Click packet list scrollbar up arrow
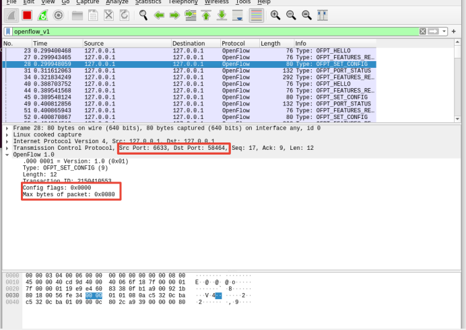The image size is (466, 330). (x=457, y=42)
